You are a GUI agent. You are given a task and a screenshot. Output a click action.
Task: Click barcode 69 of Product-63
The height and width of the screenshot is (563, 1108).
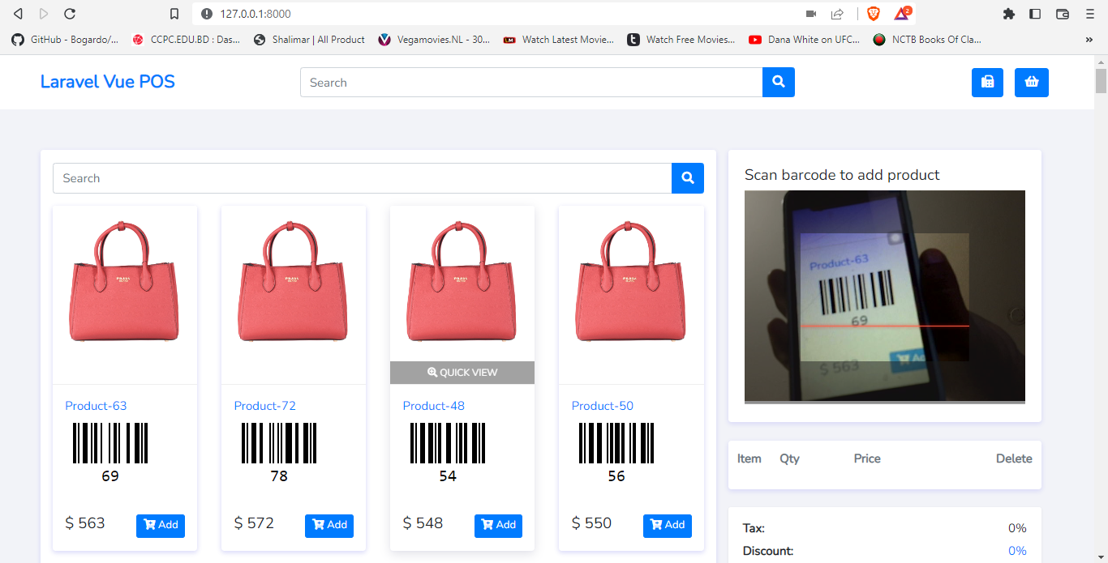(110, 452)
